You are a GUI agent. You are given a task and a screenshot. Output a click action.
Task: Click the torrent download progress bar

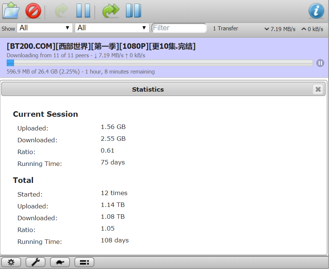160,63
